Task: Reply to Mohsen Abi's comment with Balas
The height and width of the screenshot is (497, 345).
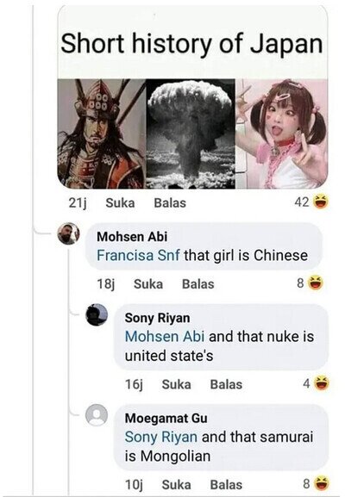Action: [198, 284]
